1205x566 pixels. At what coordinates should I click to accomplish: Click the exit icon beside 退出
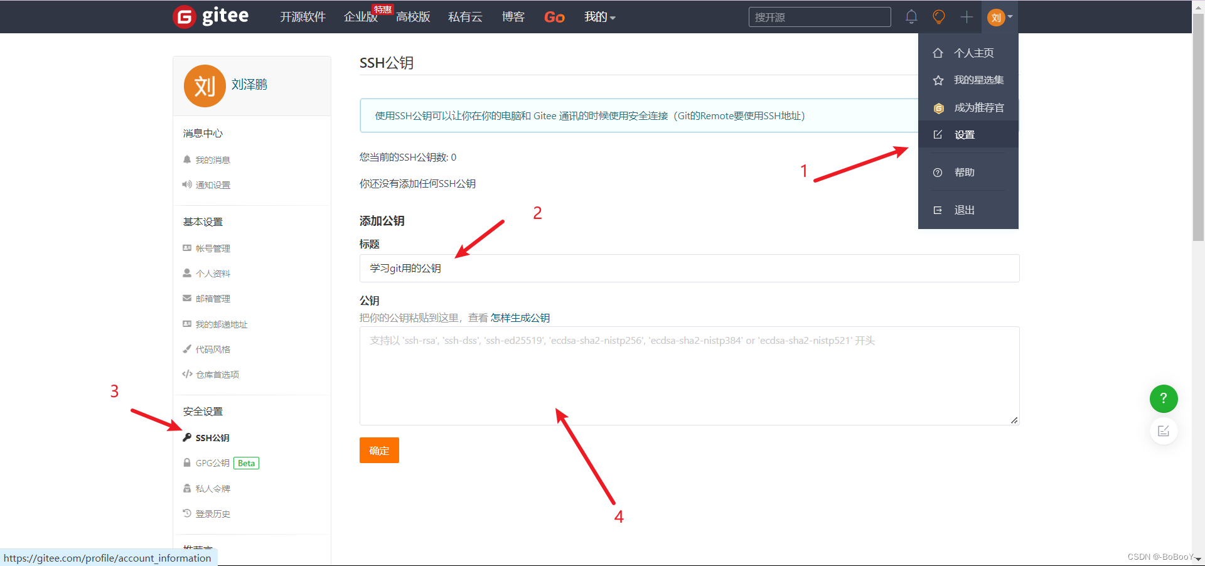coord(938,210)
